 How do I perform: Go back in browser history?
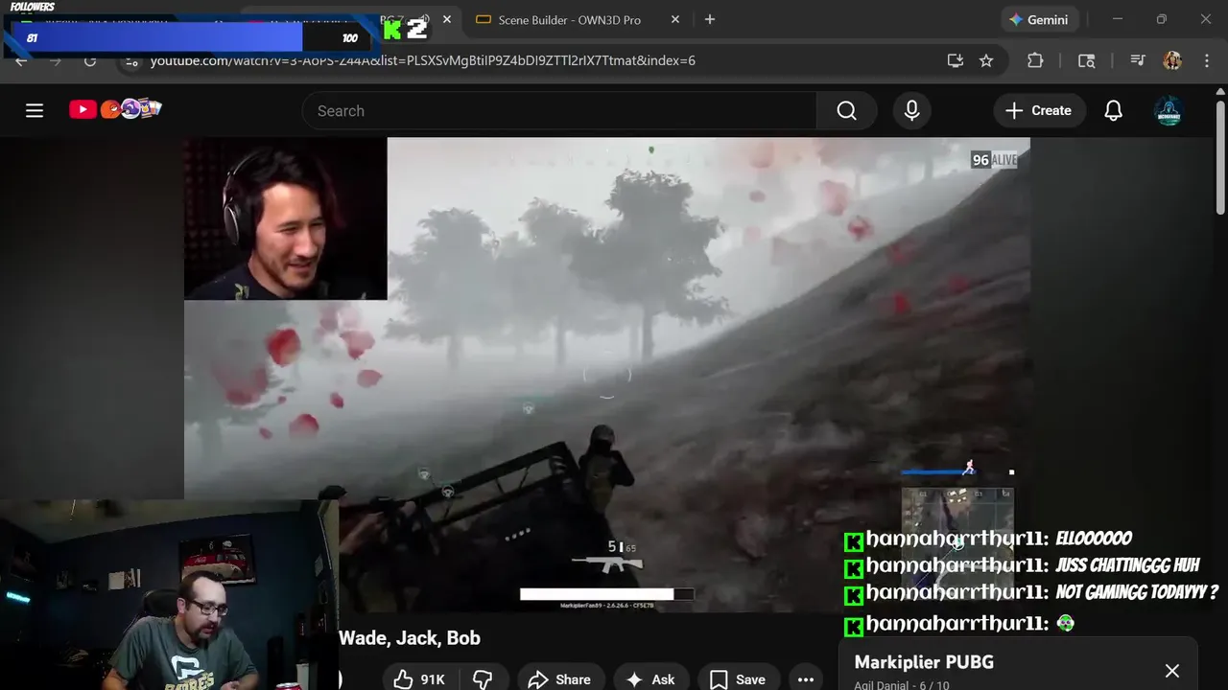point(21,60)
